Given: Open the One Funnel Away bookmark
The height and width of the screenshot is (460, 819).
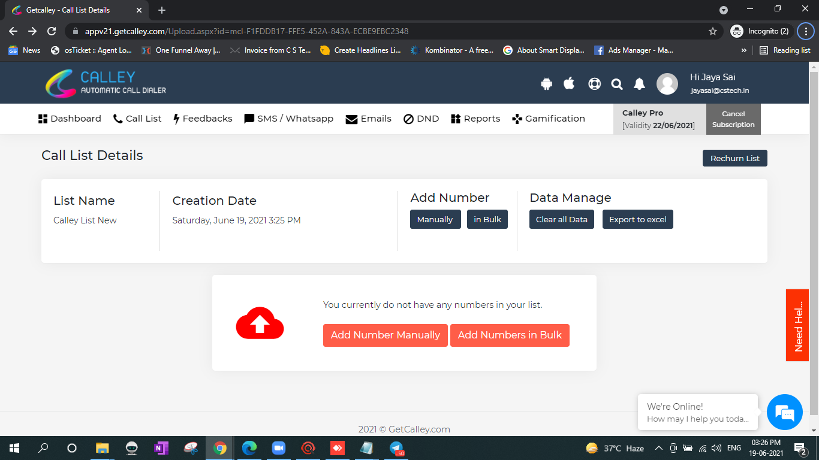Looking at the screenshot, I should [x=181, y=50].
